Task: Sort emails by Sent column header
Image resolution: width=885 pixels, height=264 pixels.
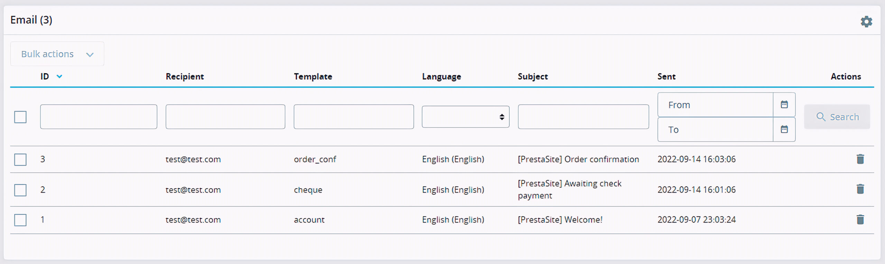Action: click(666, 77)
